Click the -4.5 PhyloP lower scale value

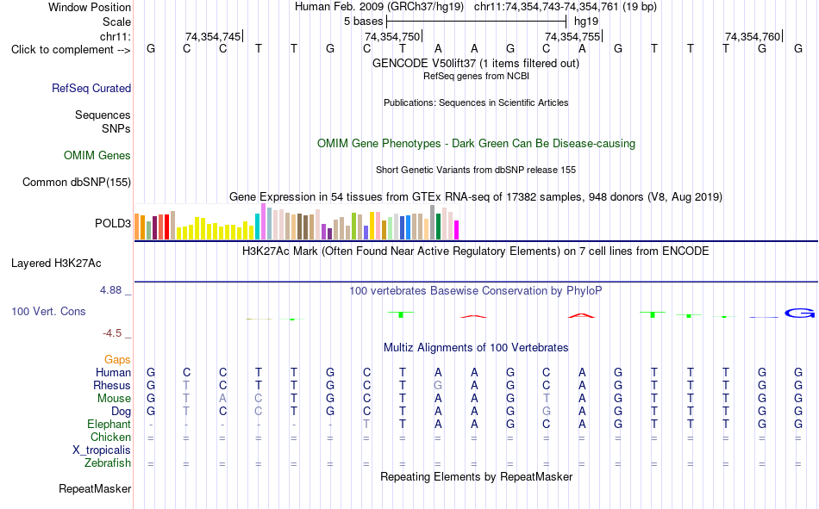(x=112, y=333)
